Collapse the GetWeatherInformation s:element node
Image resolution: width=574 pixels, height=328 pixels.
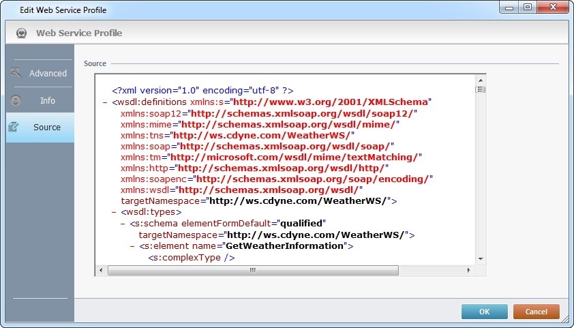click(132, 245)
